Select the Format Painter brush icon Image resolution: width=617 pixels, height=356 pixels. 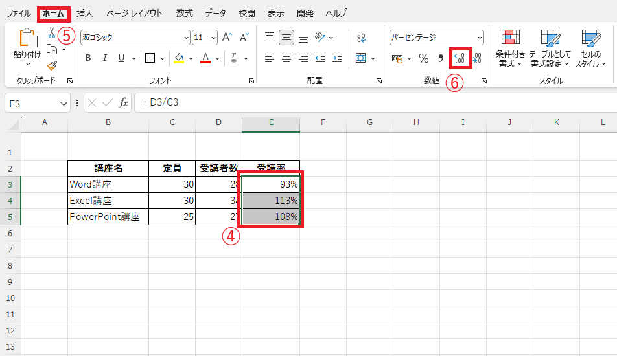[x=52, y=65]
